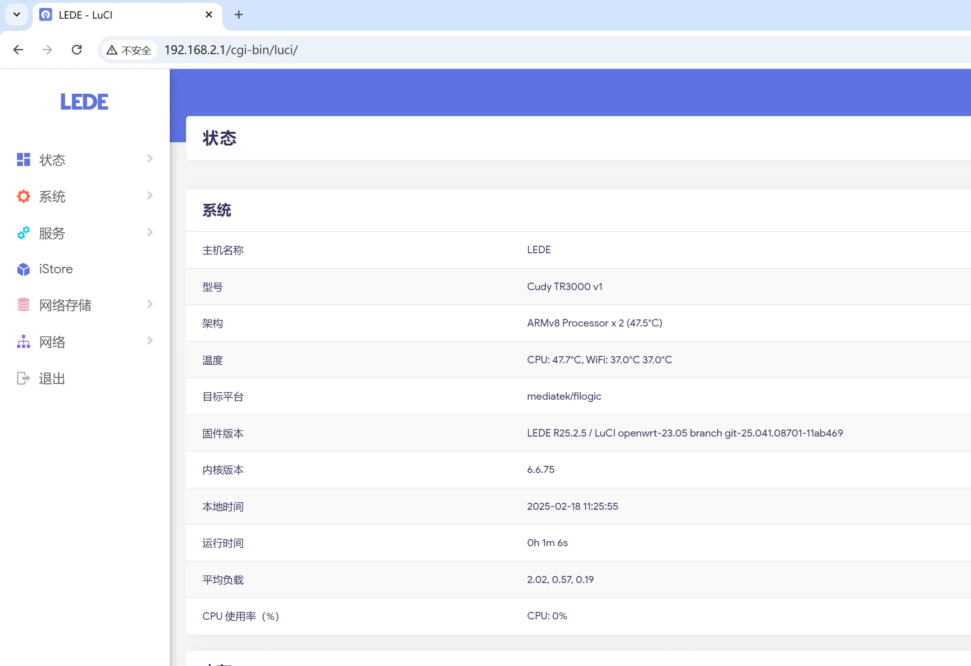The width and height of the screenshot is (971, 666).
Task: Click the network topology icon
Action: point(23,341)
